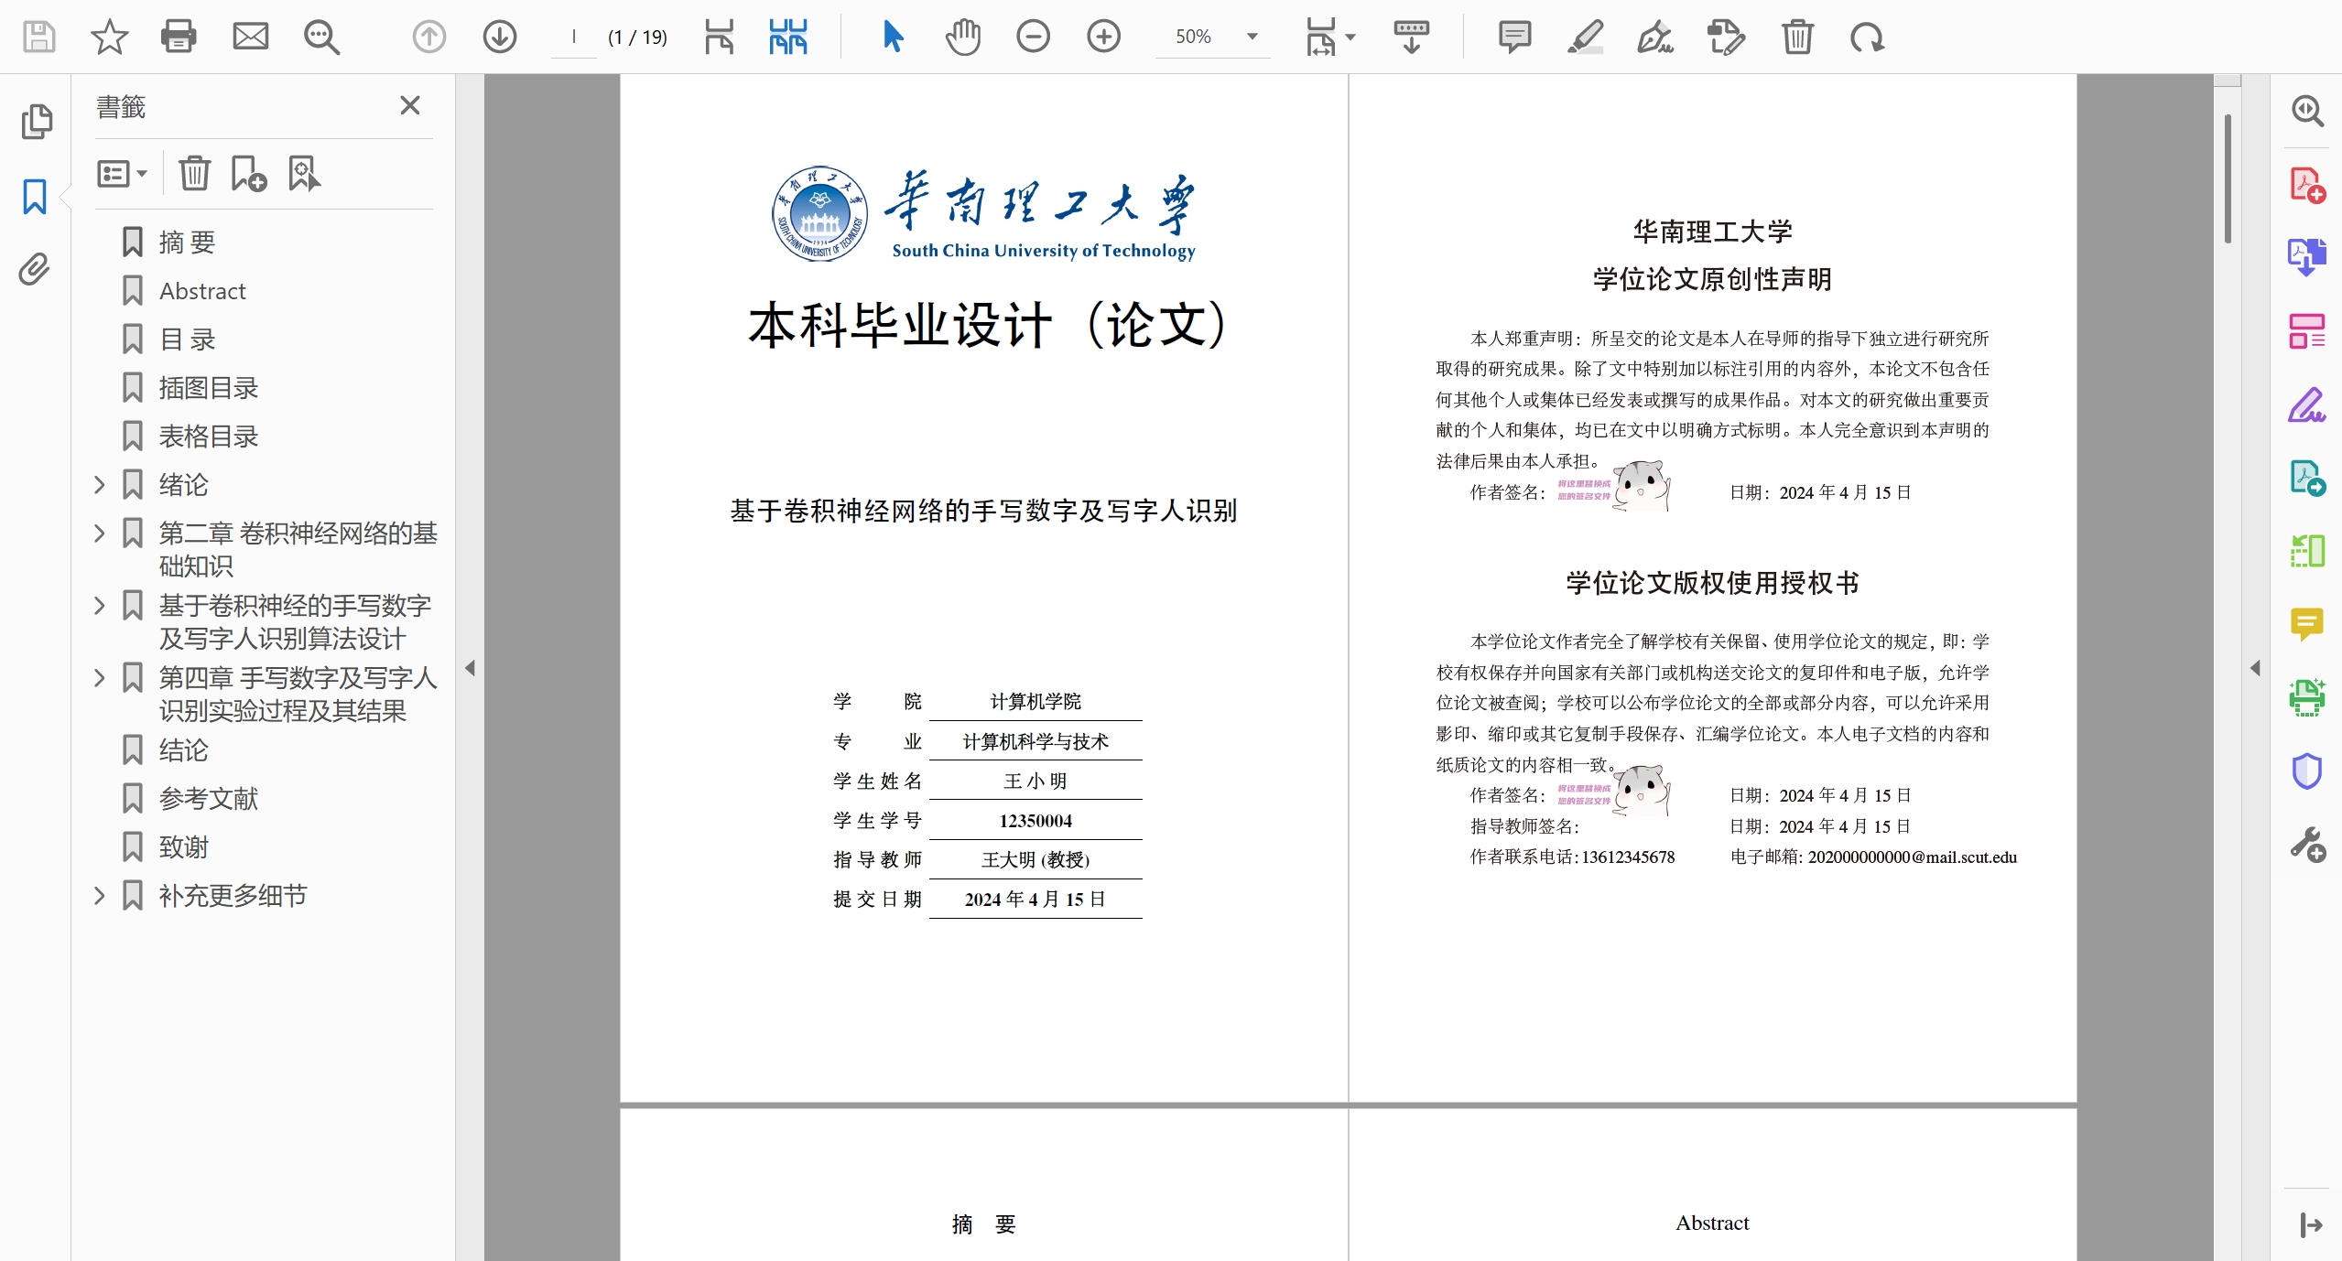Toggle the bookmarks panel sidebar button

coord(35,196)
